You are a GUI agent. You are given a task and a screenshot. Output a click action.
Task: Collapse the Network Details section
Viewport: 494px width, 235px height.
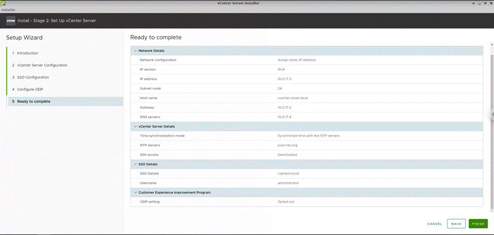coord(136,51)
